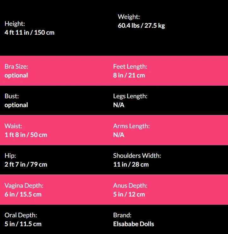This screenshot has height=234, width=228.
Task: Select the N/A value under Arms Length
Action: (119, 135)
